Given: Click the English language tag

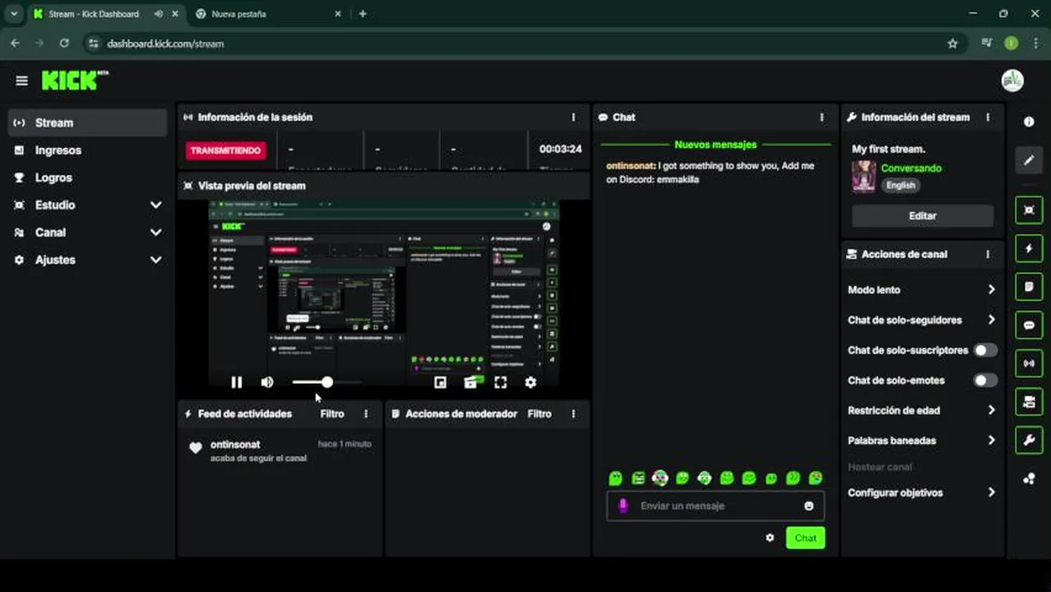Looking at the screenshot, I should tap(901, 185).
